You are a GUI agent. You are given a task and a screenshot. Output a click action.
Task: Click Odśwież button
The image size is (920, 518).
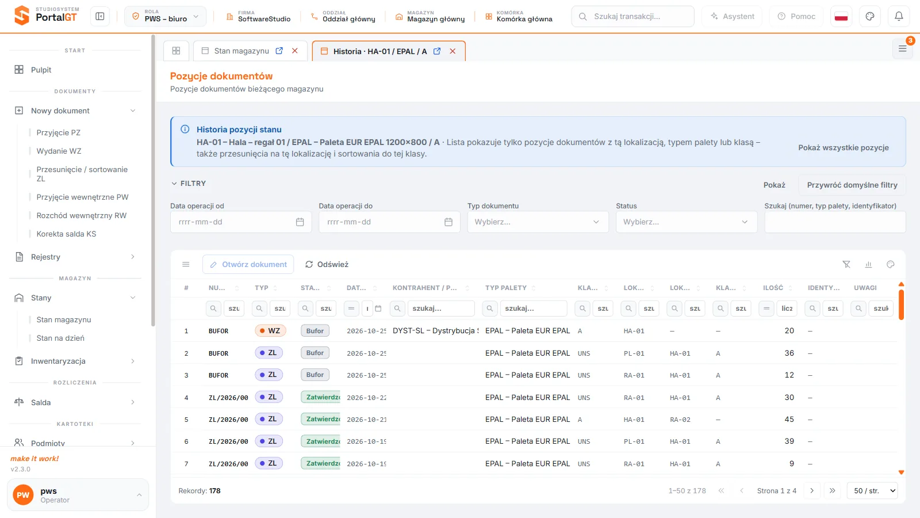[x=327, y=264]
